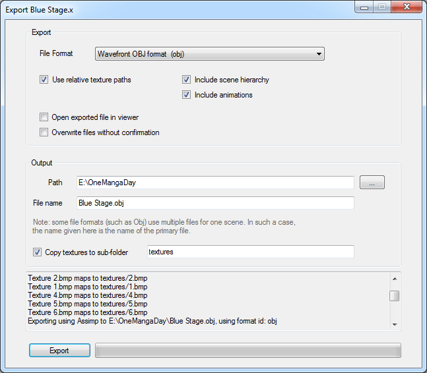Open the File Format dropdown

[x=210, y=54]
